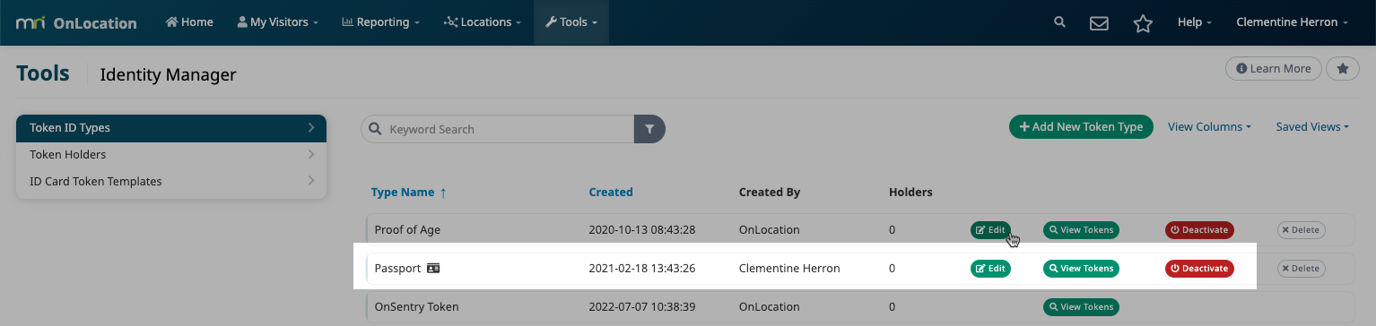This screenshot has width=1376, height=326.
Task: Click Add New Token Type button
Action: coord(1081,127)
